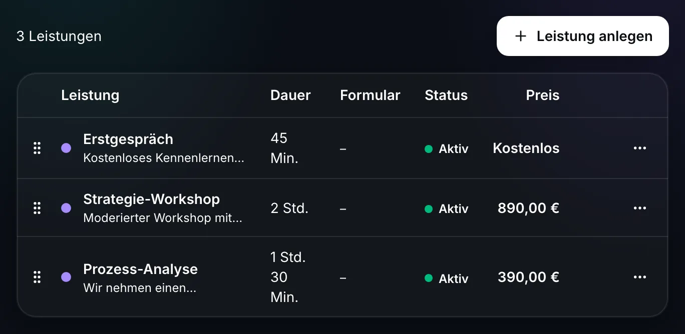Open the Erstgespräch service title
This screenshot has height=334, width=685.
click(128, 139)
